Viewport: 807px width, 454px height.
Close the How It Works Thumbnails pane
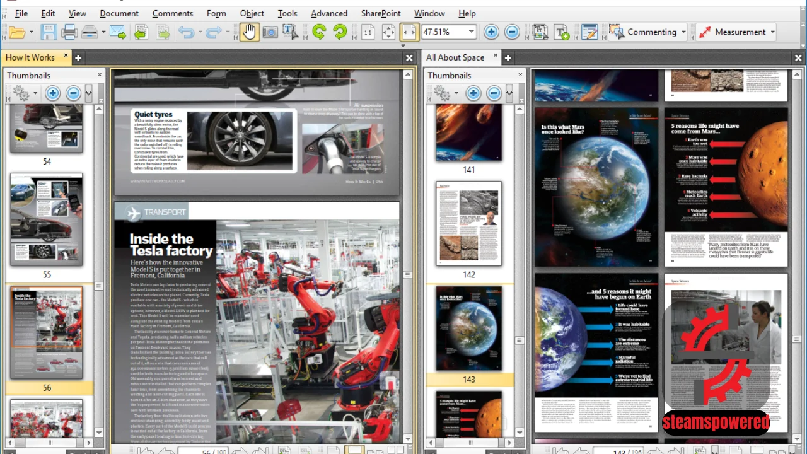tap(99, 74)
